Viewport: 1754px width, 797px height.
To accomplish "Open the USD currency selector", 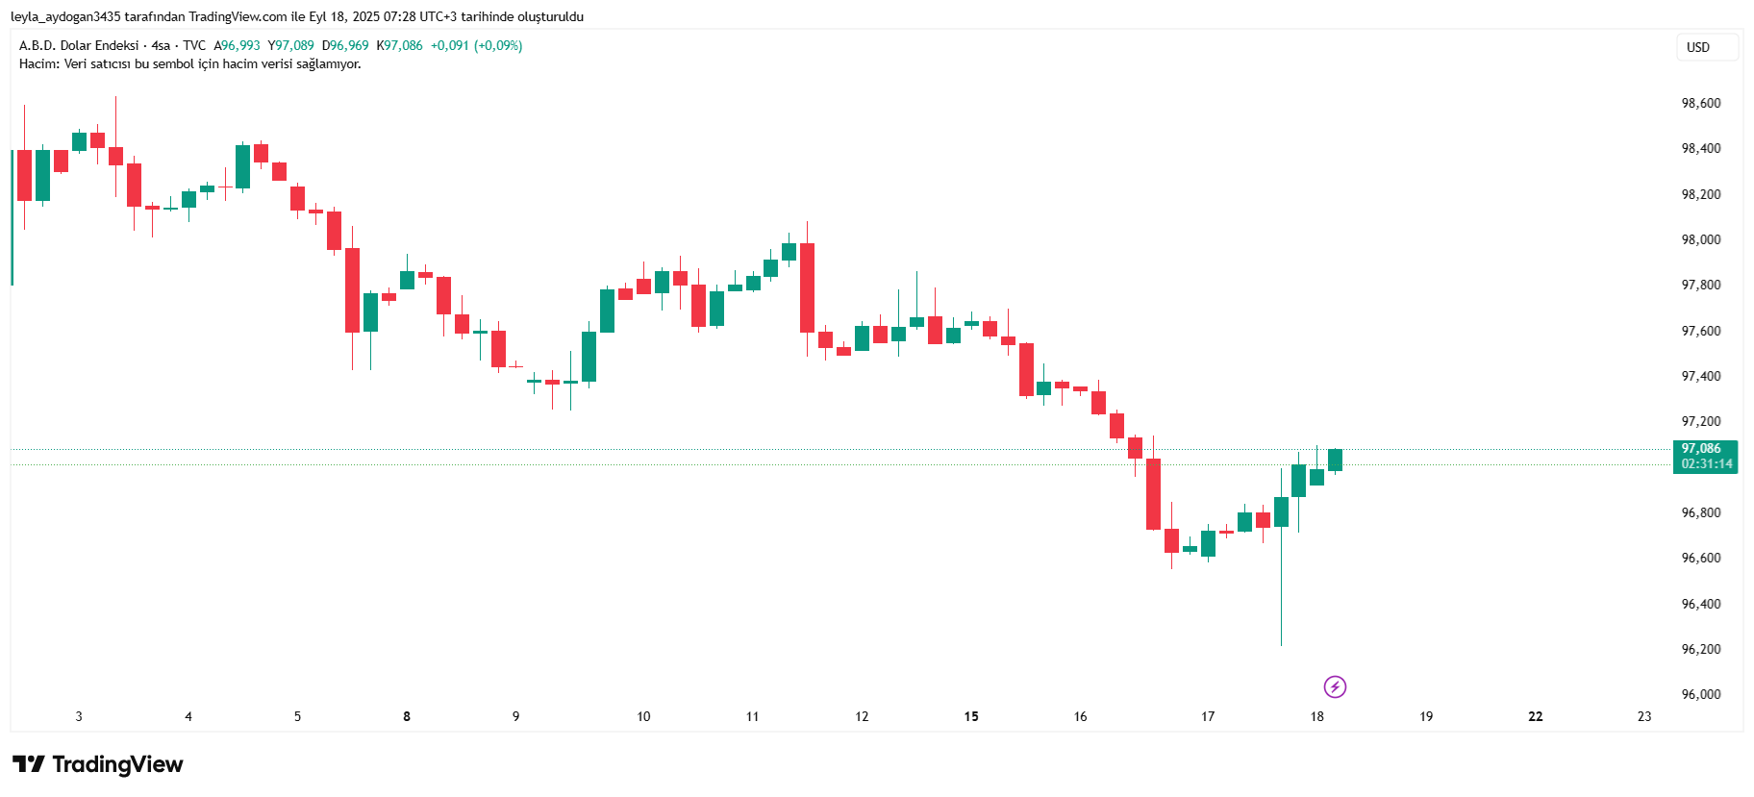I will coord(1707,47).
